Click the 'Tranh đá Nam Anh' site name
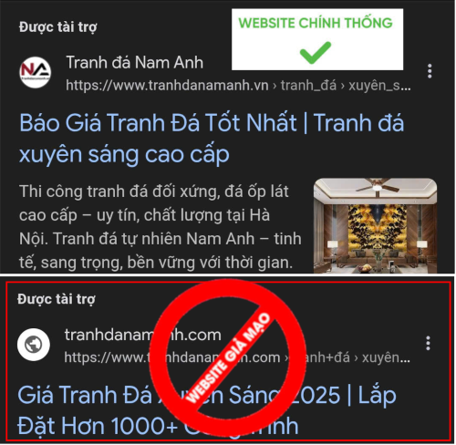Viewport: 456px width, 445px height. tap(134, 63)
